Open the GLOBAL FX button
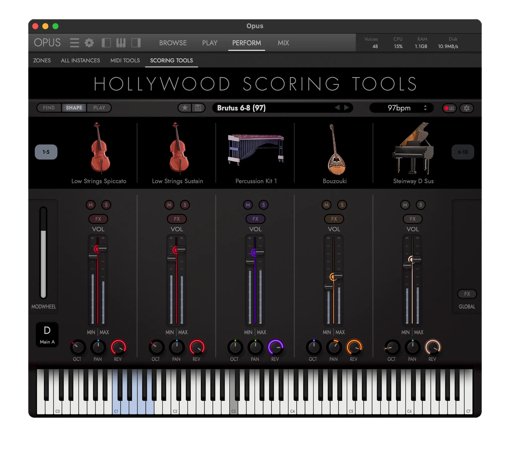510x455 pixels. (x=467, y=294)
